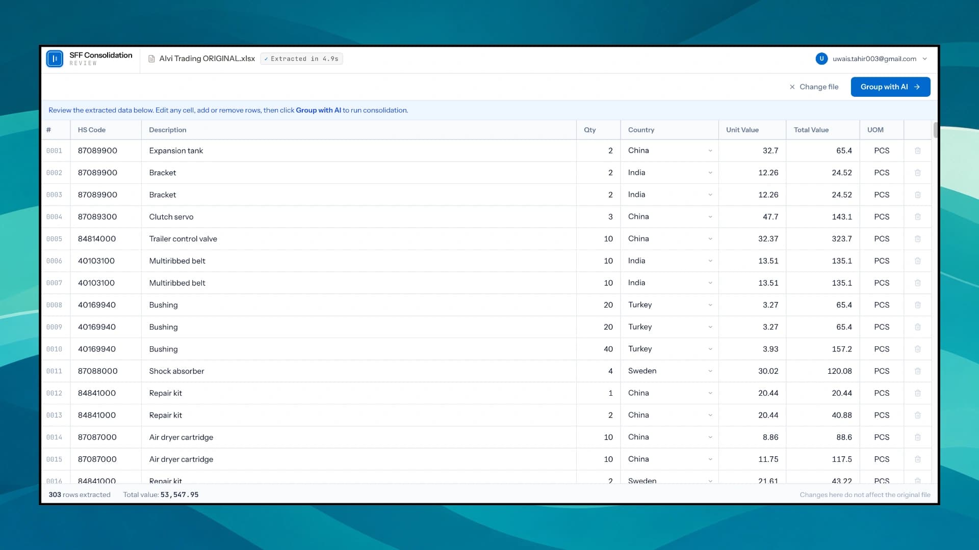Open Country dropdown for row 0001 Expansion tank
979x550 pixels.
coord(669,151)
